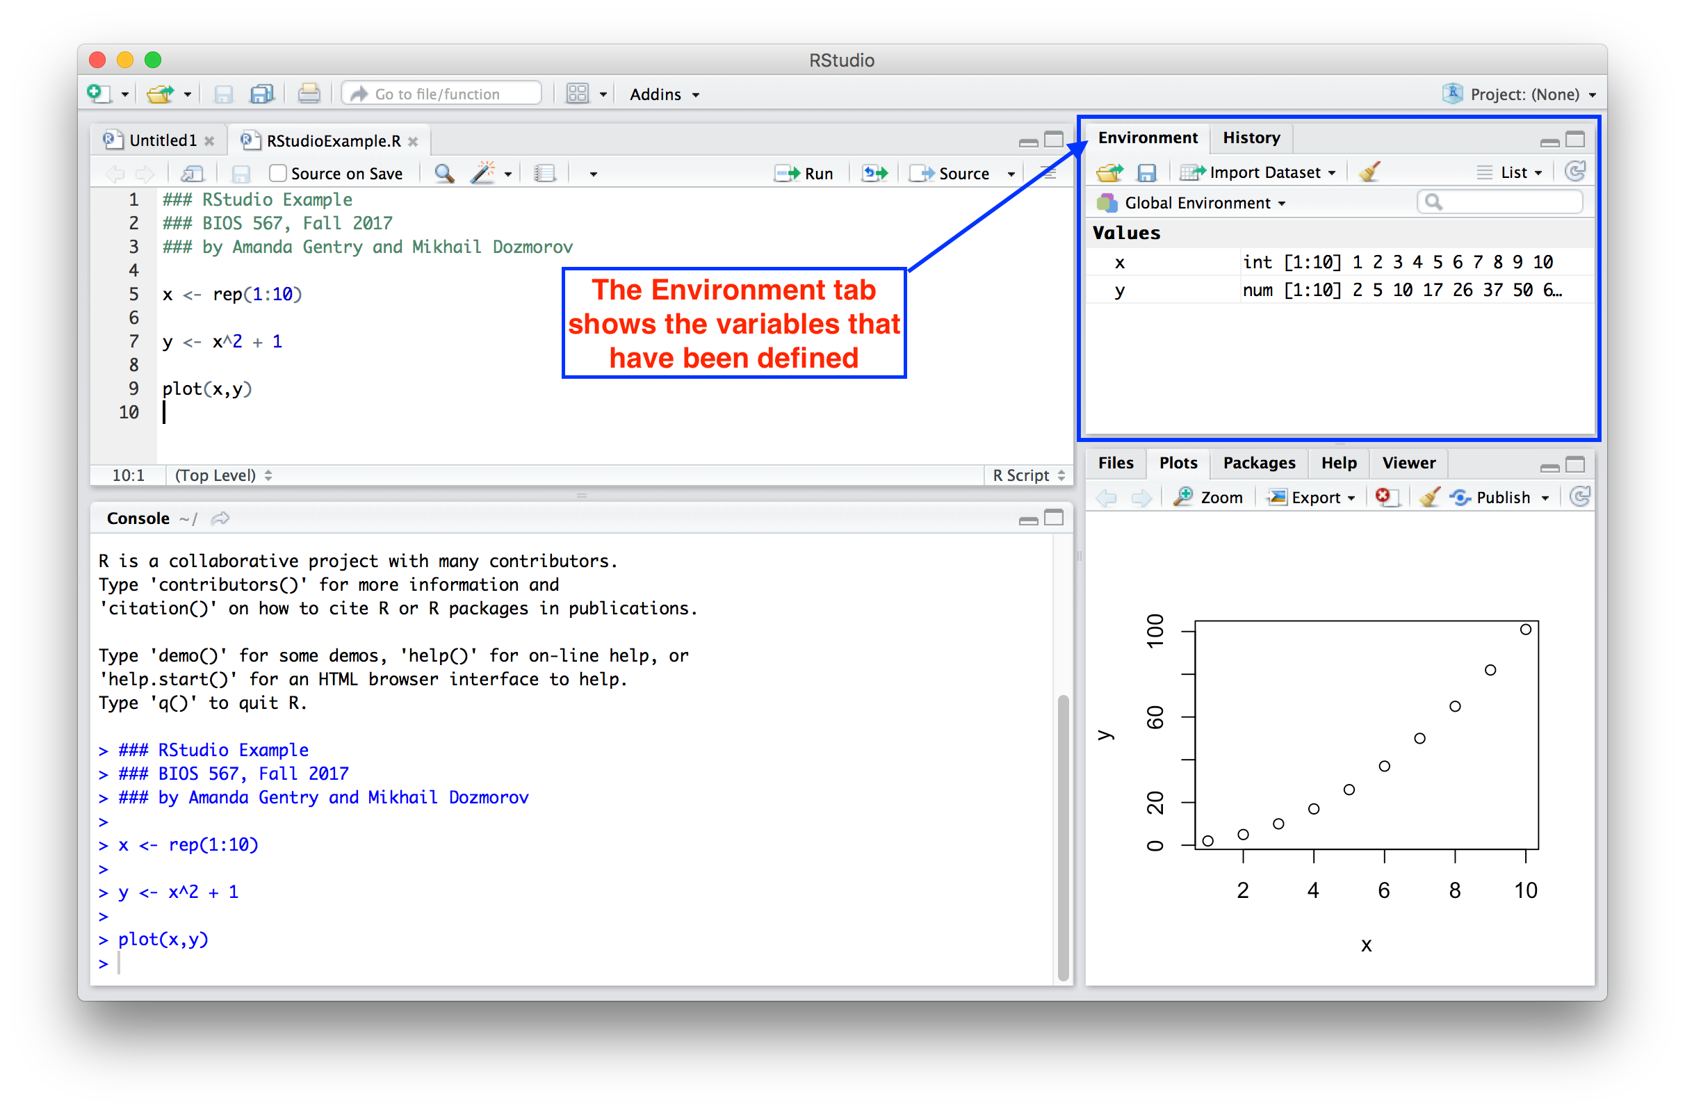The image size is (1685, 1112).
Task: Expand the Import Dataset dropdown
Action: click(x=1264, y=172)
